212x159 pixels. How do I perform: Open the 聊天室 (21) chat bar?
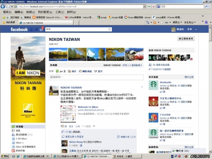click(188, 151)
